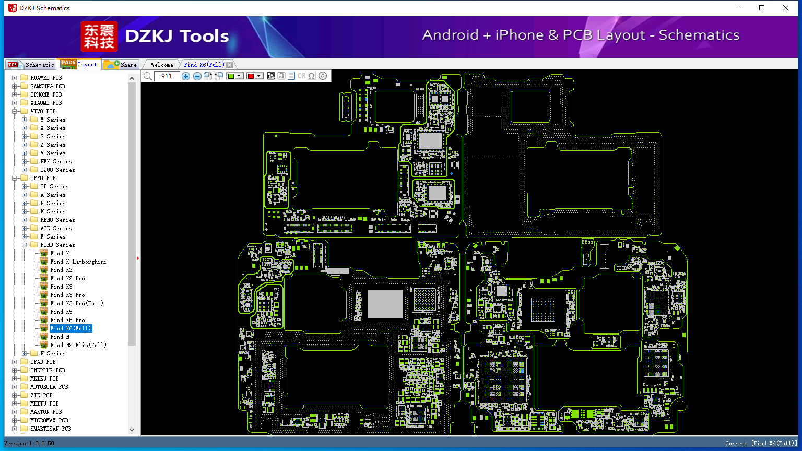Image resolution: width=802 pixels, height=451 pixels.
Task: Collapse the VIVO PCB folder
Action: pyautogui.click(x=15, y=111)
